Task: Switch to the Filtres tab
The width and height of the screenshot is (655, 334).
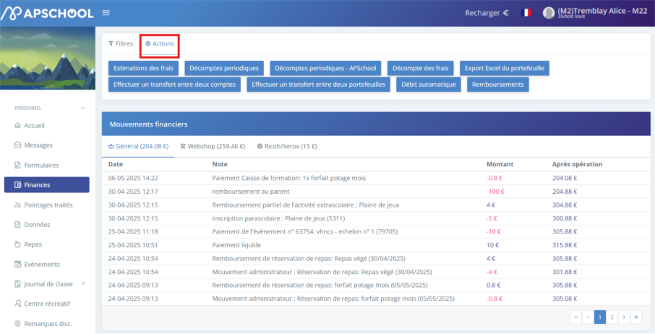Action: (121, 43)
